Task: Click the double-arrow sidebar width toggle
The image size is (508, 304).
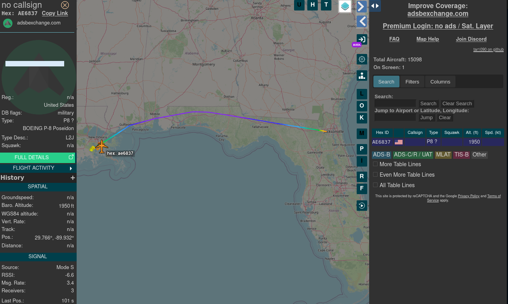Action: (375, 6)
